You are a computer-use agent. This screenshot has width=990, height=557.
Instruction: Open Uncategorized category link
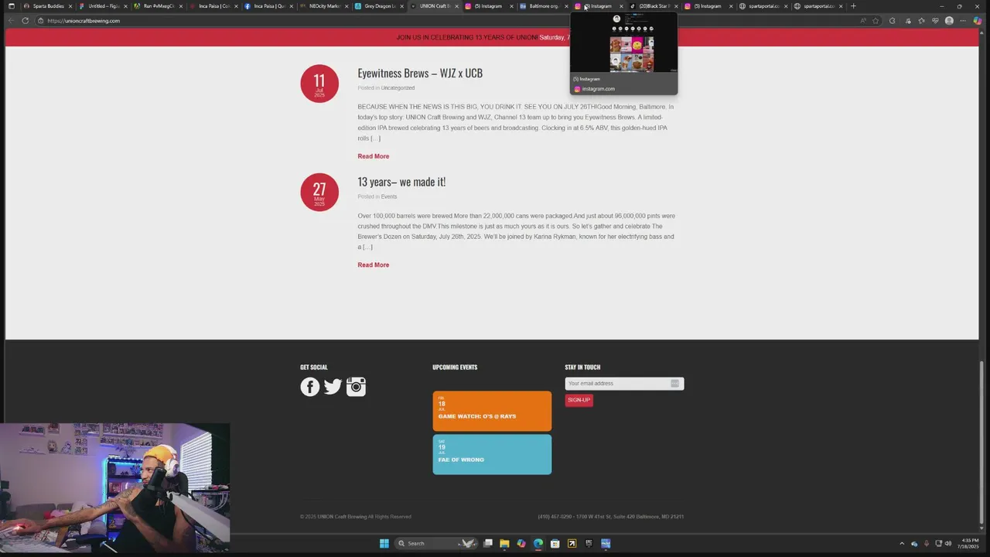point(398,88)
